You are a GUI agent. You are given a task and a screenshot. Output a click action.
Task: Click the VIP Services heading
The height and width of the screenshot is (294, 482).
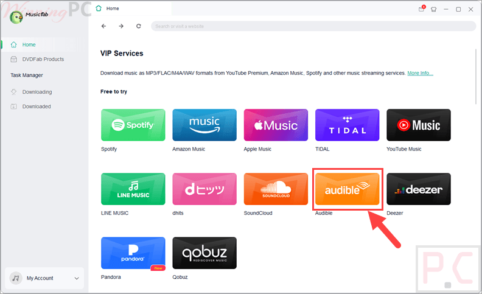pos(122,54)
